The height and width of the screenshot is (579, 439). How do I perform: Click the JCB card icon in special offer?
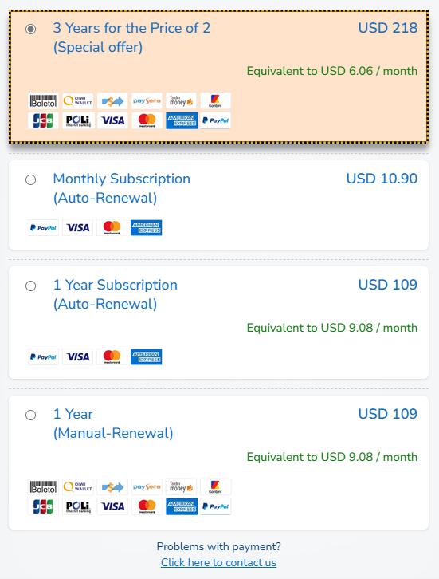(43, 120)
